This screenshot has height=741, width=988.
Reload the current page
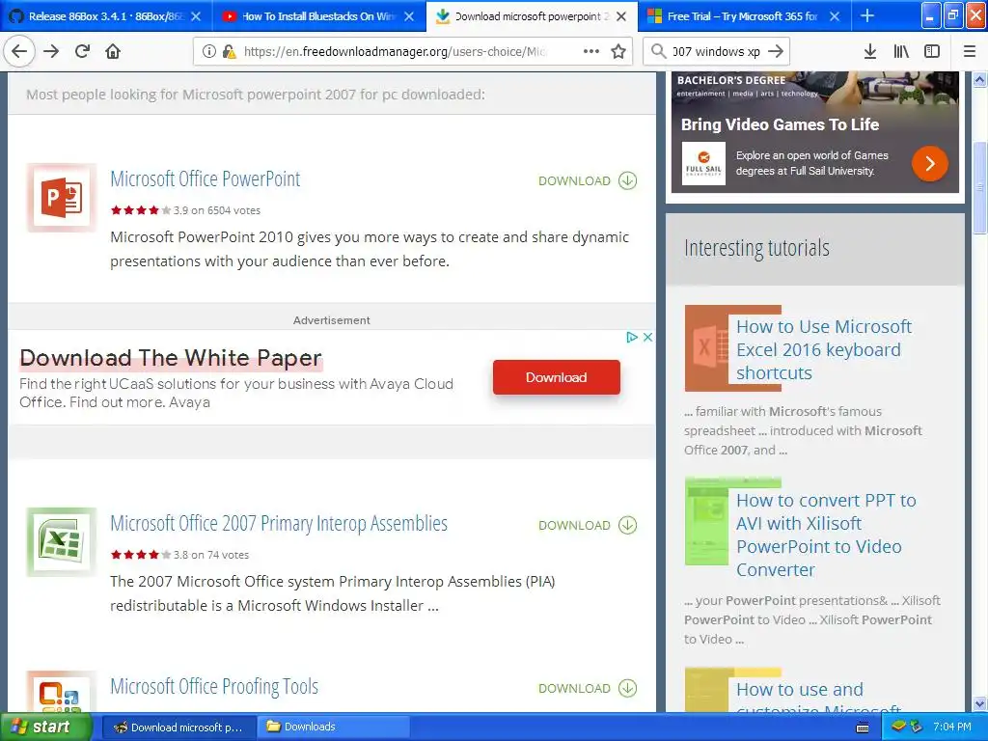(82, 52)
